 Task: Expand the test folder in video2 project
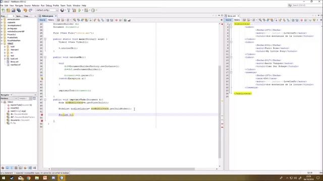coord(5,56)
